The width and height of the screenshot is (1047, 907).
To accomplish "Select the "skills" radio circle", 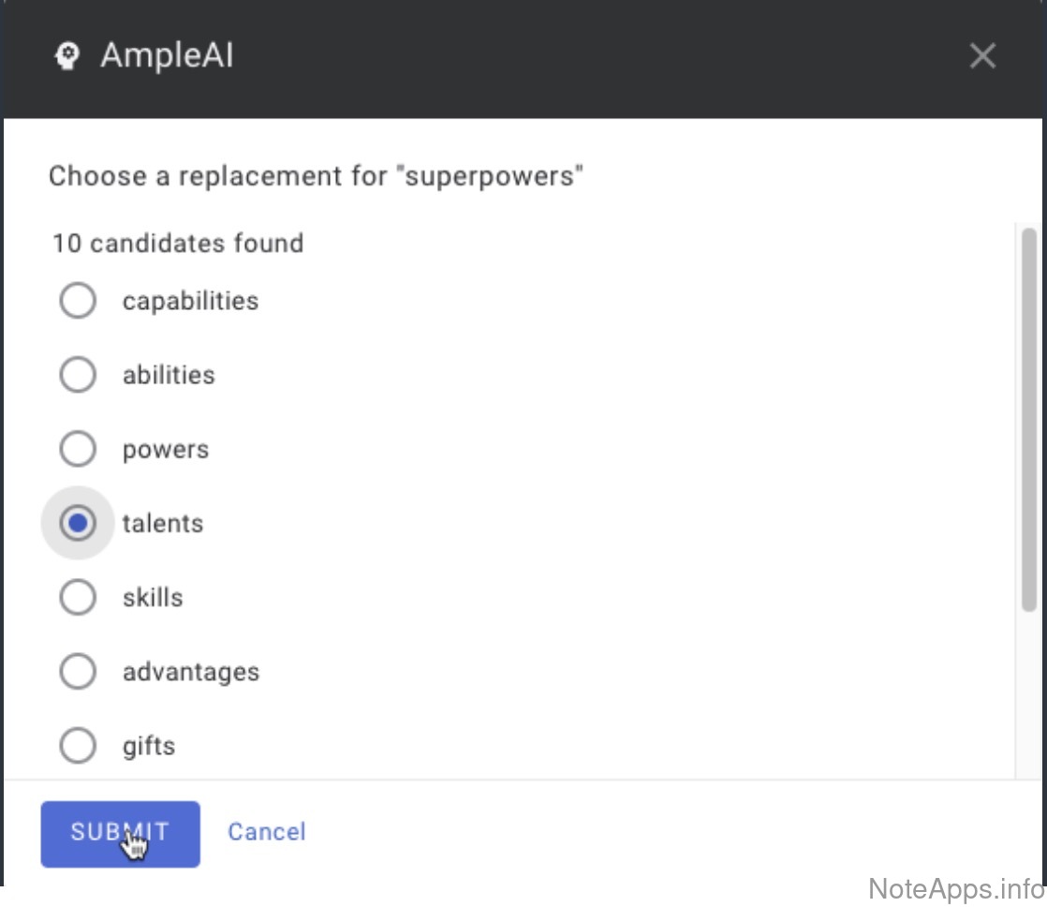I will pos(77,598).
